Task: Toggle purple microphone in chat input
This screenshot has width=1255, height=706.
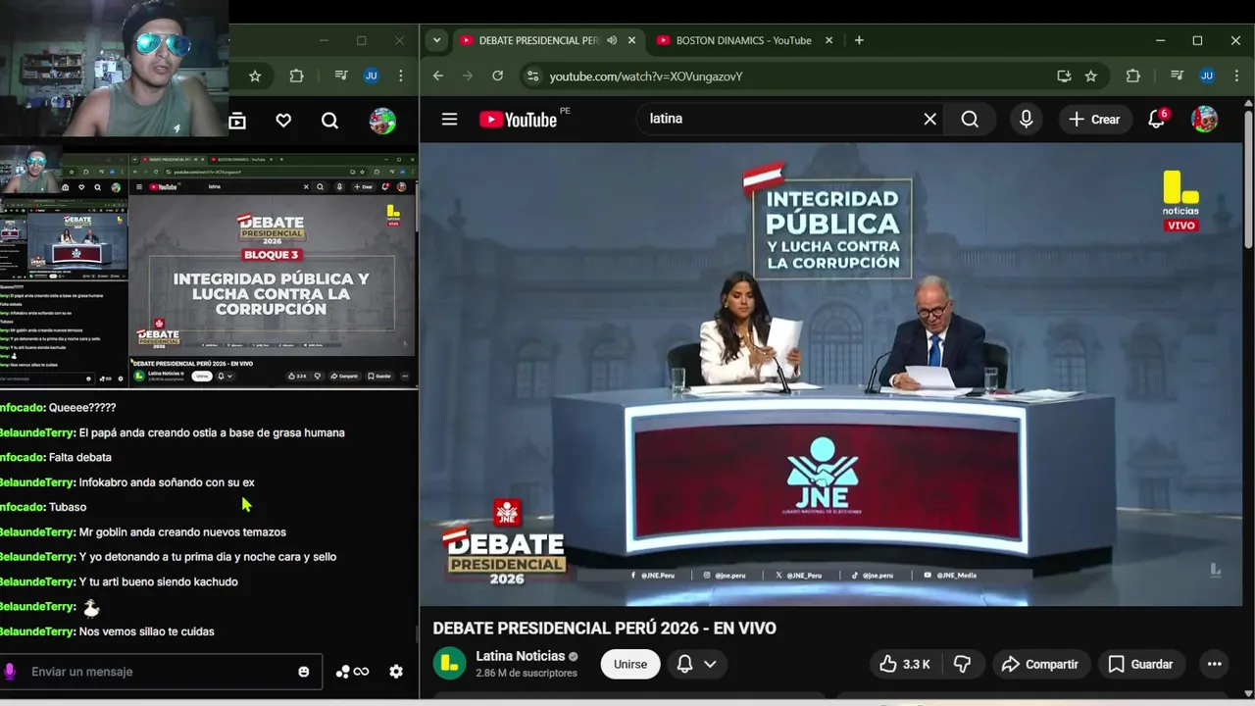Action: point(10,672)
